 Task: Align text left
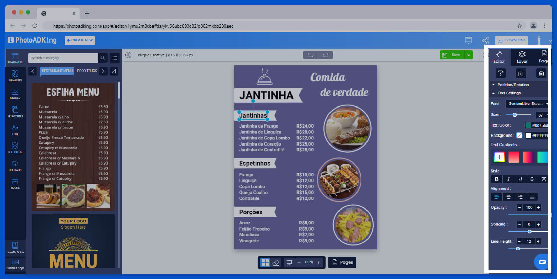click(496, 197)
